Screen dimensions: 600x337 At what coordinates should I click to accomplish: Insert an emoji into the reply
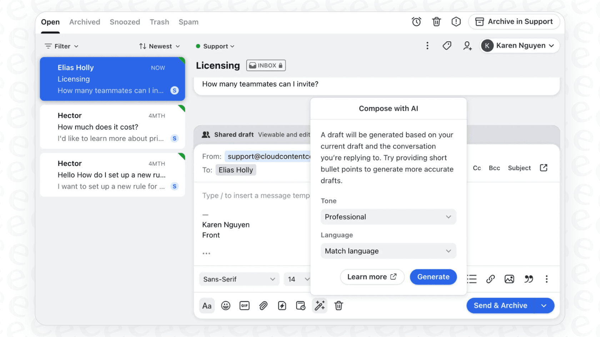tap(226, 306)
